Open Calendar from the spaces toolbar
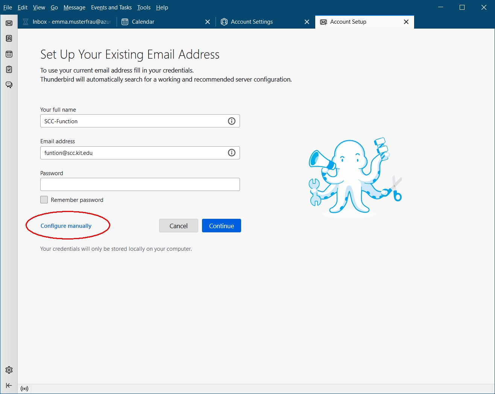 coord(9,54)
